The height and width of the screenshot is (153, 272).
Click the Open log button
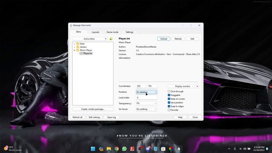[x=111, y=117]
